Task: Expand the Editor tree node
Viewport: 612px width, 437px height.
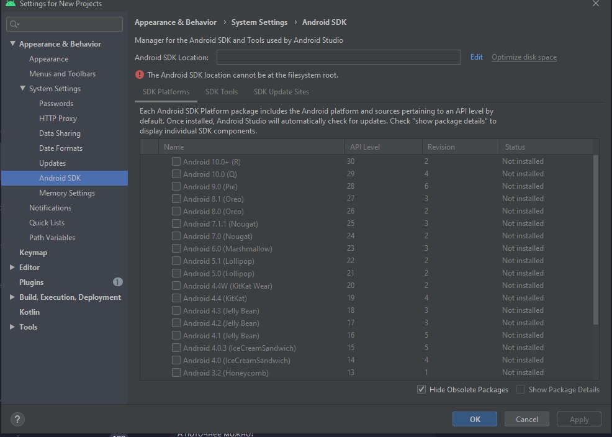Action: [x=12, y=268]
